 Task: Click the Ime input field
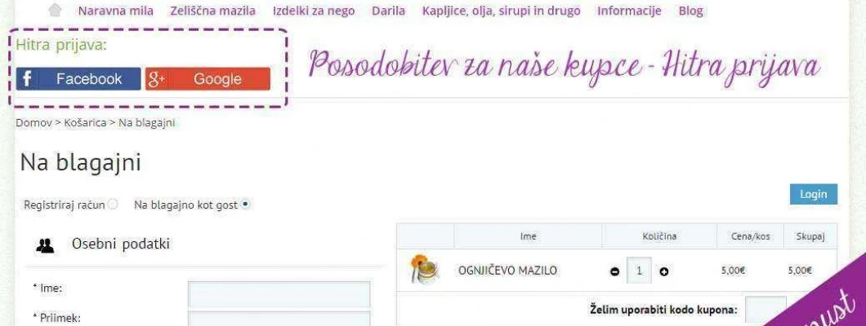[x=279, y=294]
